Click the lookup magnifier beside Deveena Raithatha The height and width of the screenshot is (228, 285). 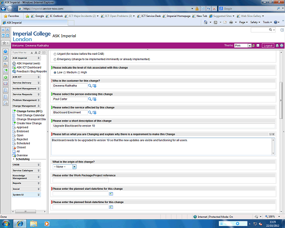tap(90, 86)
